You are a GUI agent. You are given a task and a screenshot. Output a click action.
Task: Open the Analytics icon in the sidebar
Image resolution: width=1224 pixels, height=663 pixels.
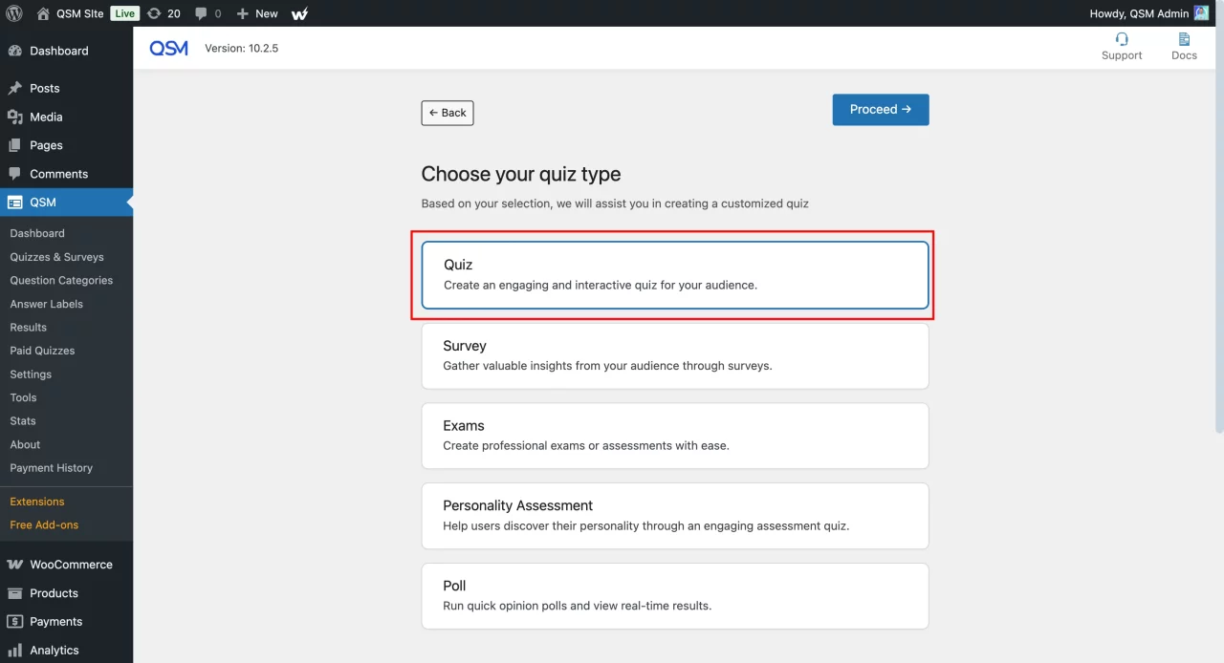click(x=15, y=650)
